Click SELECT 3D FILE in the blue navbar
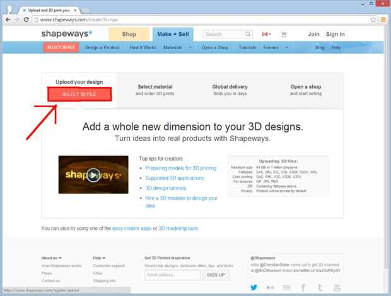 61,47
